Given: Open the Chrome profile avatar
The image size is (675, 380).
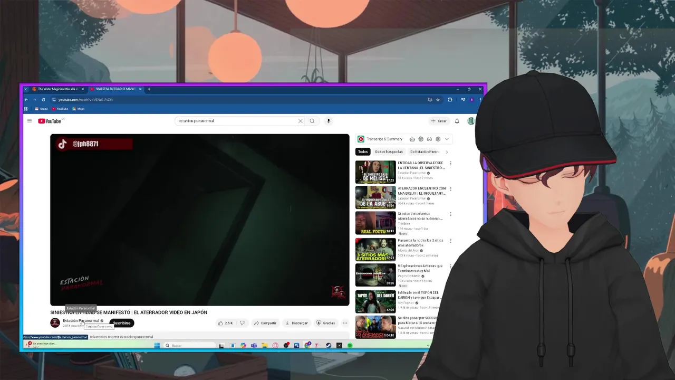Looking at the screenshot, I should click(472, 100).
